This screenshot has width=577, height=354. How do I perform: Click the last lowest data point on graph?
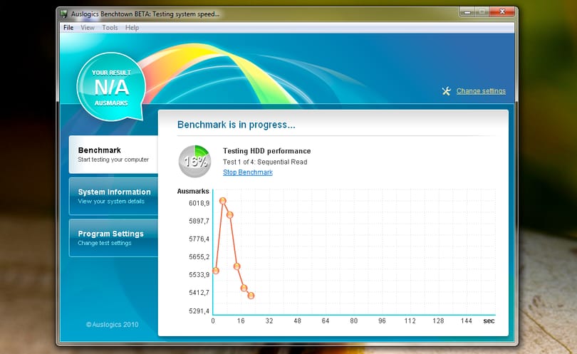coord(251,296)
